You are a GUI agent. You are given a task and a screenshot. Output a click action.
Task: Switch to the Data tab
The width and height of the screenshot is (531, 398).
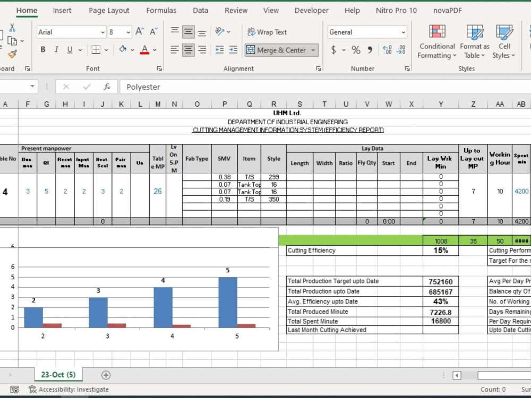pos(201,11)
